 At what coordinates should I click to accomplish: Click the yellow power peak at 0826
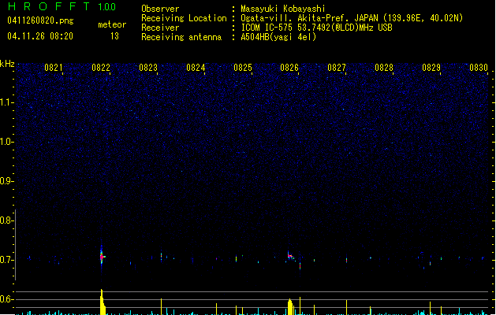[289, 307]
